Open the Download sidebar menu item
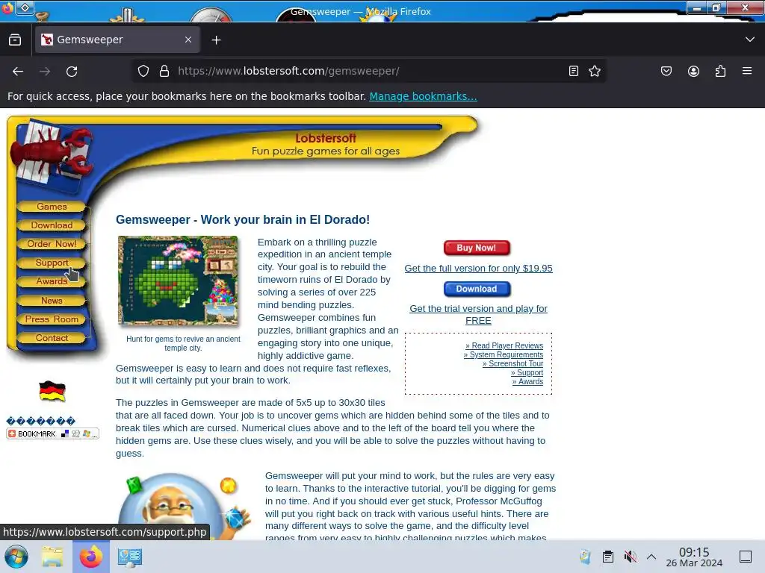The width and height of the screenshot is (765, 573). pos(52,225)
